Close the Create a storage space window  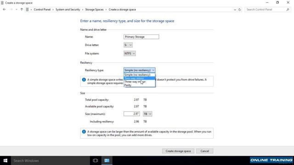(288, 3)
